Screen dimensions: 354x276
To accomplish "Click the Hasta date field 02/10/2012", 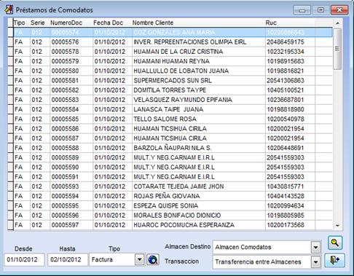I will 68,259.
